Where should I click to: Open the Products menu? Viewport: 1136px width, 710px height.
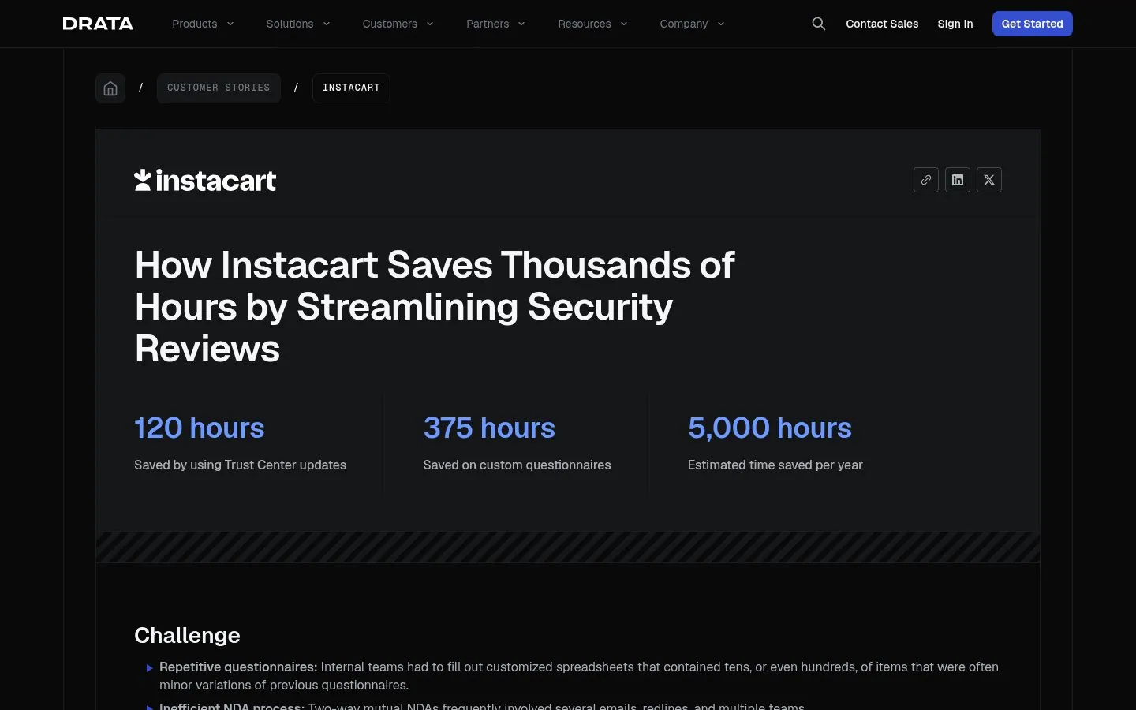coord(195,24)
